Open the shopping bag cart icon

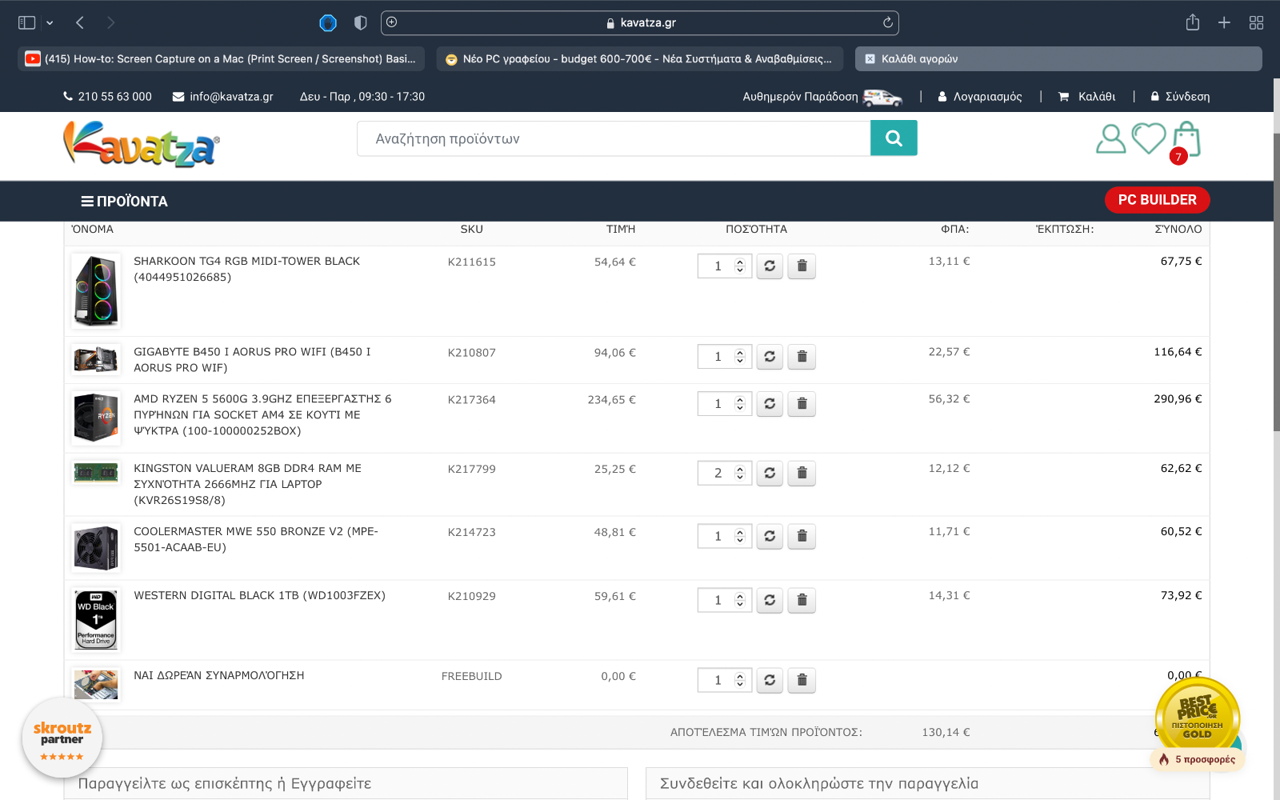coord(1186,140)
